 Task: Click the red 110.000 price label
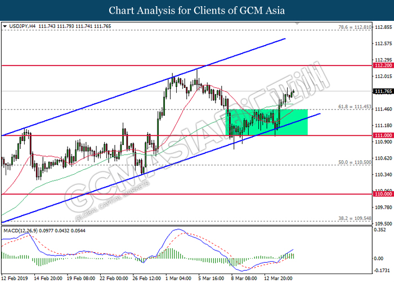click(x=383, y=194)
